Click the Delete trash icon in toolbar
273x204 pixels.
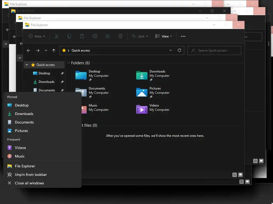[121, 36]
